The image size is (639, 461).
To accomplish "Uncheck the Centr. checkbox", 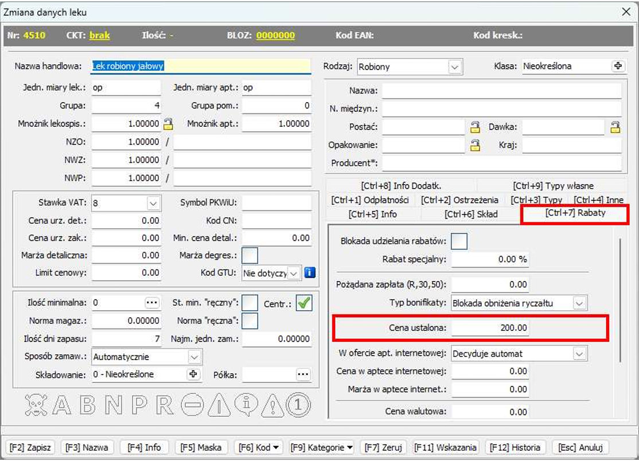I will coord(304,303).
